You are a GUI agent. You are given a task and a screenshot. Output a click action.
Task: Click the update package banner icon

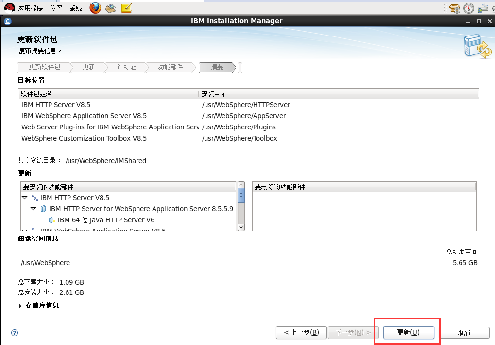point(478,46)
